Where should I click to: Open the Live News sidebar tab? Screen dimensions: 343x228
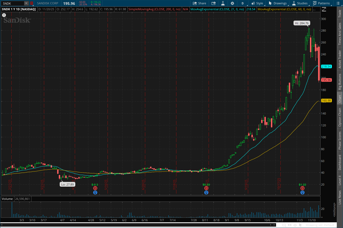[340, 197]
